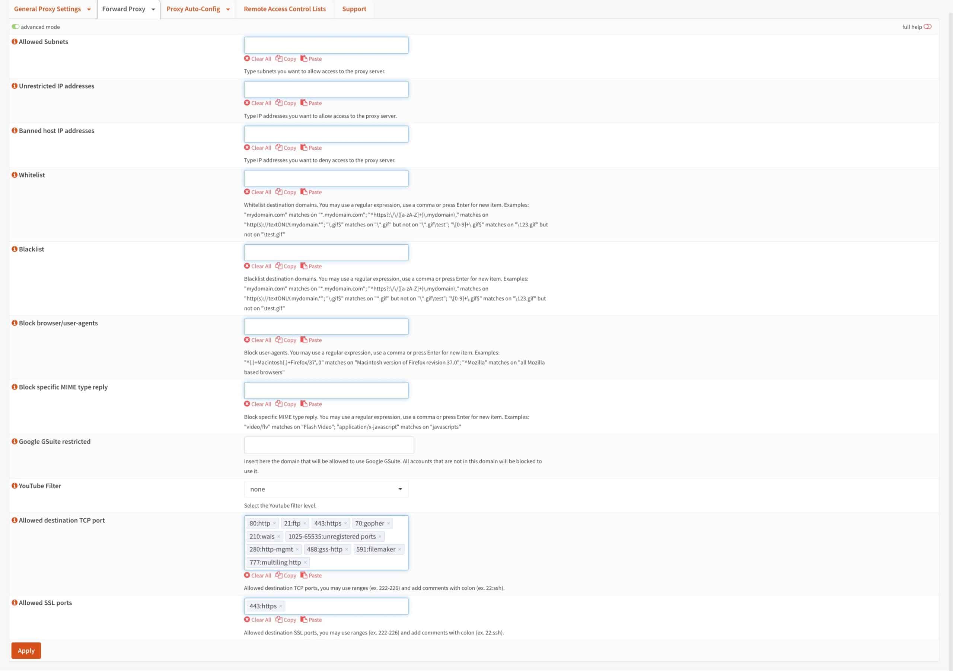Remove the 80:http port tag
The image size is (953, 671).
(x=274, y=523)
